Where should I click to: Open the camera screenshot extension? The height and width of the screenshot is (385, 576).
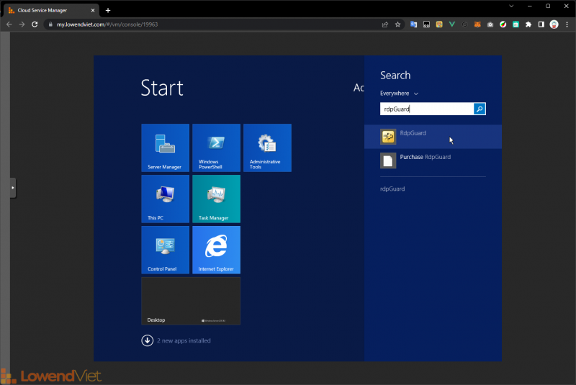[x=490, y=24]
